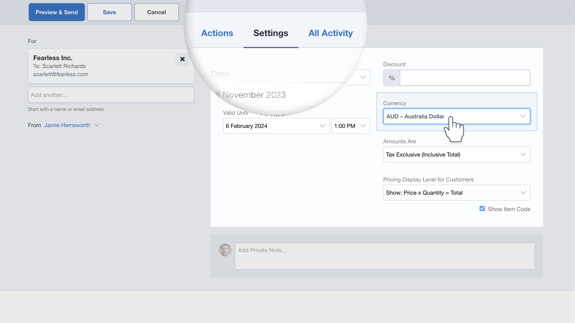Click the Preview & Send button
Screen dimensions: 575x323
pyautogui.click(x=57, y=12)
